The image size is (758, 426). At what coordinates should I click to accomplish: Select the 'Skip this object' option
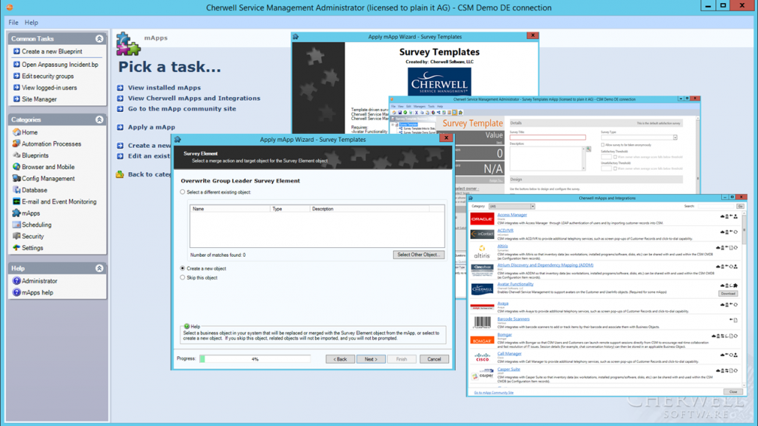[x=183, y=277]
